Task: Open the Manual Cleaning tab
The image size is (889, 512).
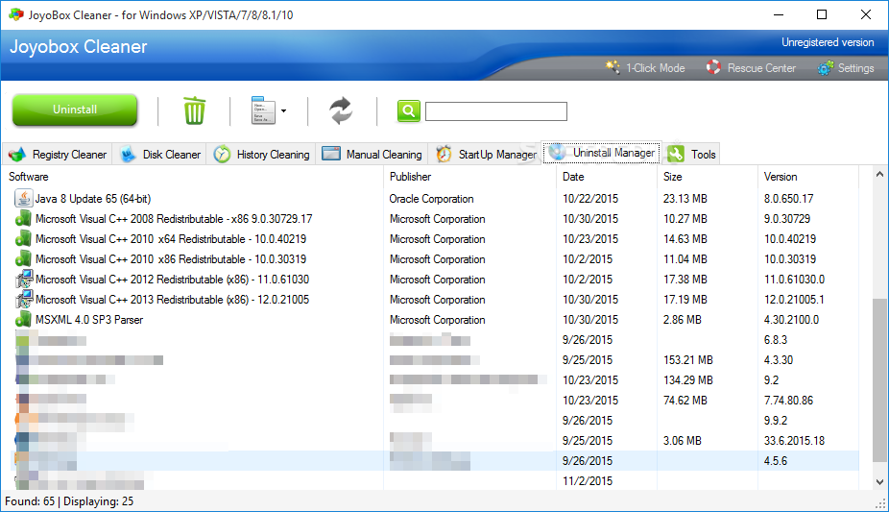Action: (372, 155)
